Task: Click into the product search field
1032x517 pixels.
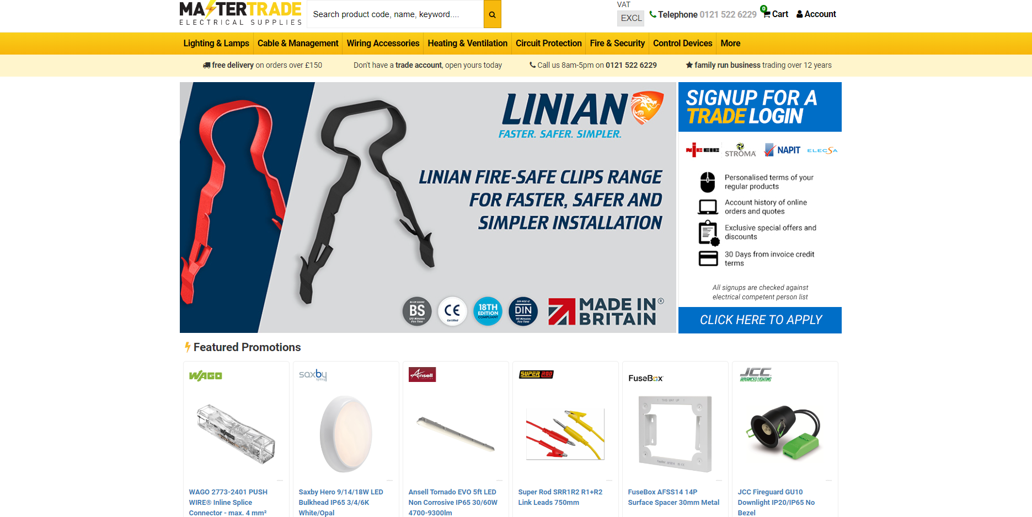Action: [395, 14]
